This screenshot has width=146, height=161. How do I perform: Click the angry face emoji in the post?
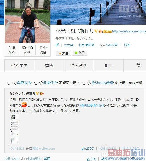pyautogui.click(x=24, y=105)
